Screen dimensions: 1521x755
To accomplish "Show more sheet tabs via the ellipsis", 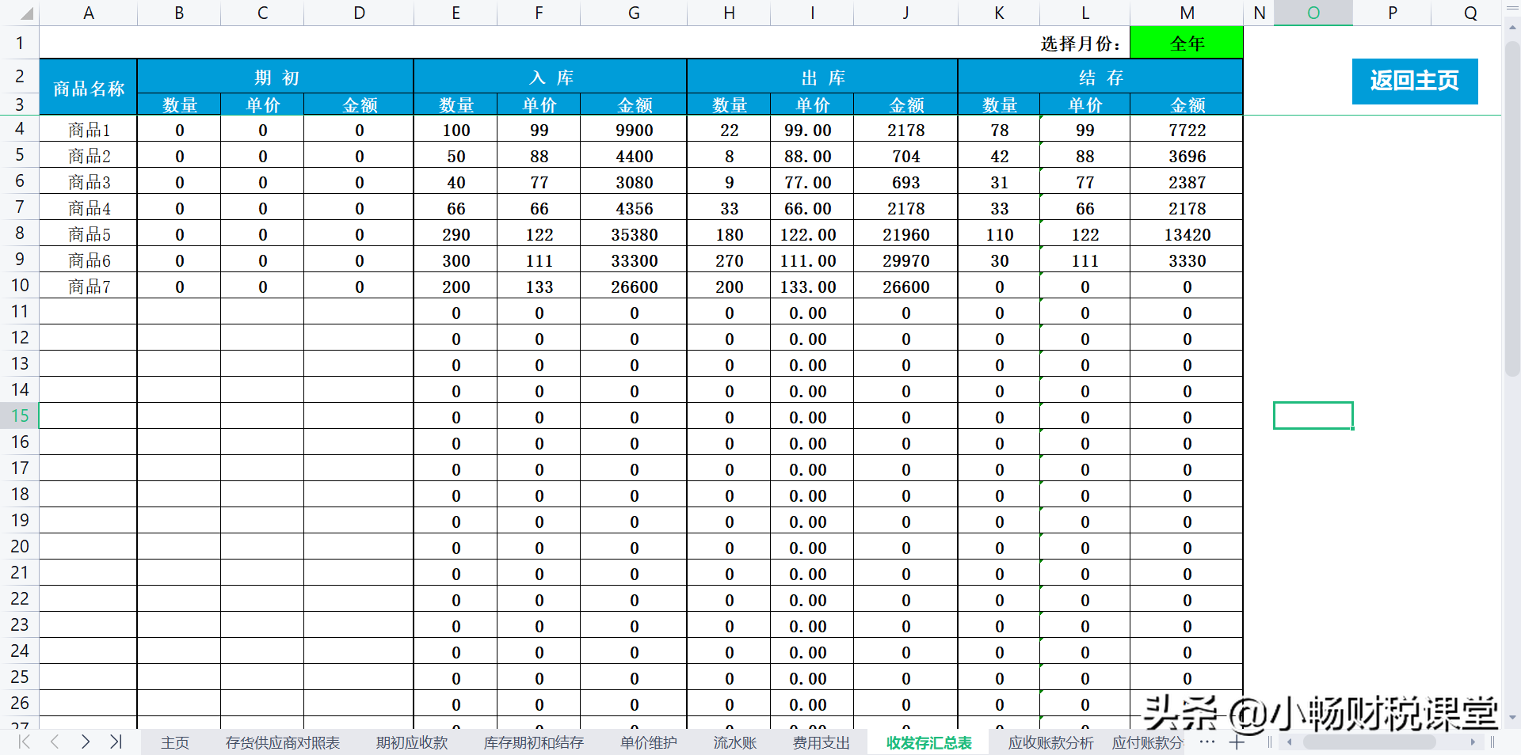I will (x=1207, y=742).
